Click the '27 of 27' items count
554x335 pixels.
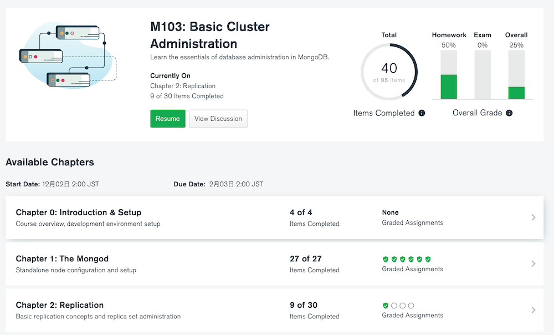[306, 258]
